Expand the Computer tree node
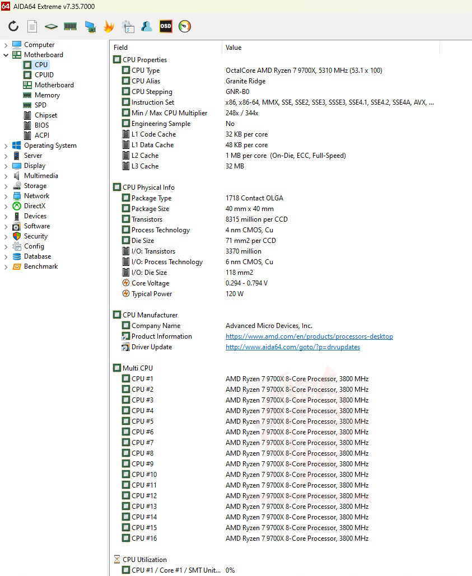472x576 pixels. (x=6, y=45)
